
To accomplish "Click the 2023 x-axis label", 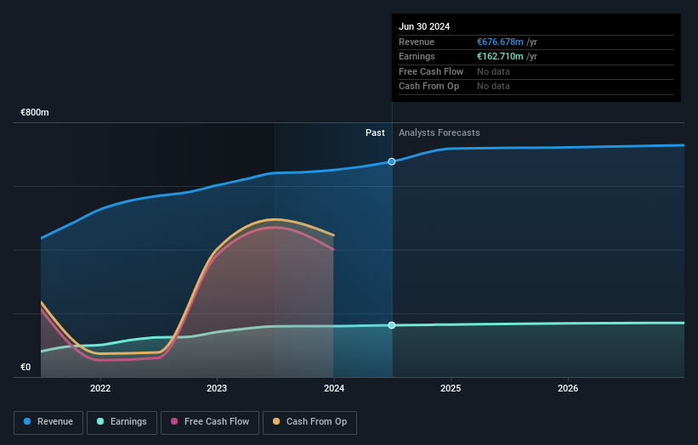I will click(217, 389).
